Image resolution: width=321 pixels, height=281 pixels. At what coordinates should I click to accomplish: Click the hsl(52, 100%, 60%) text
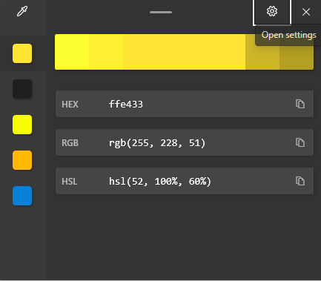pyautogui.click(x=160, y=182)
